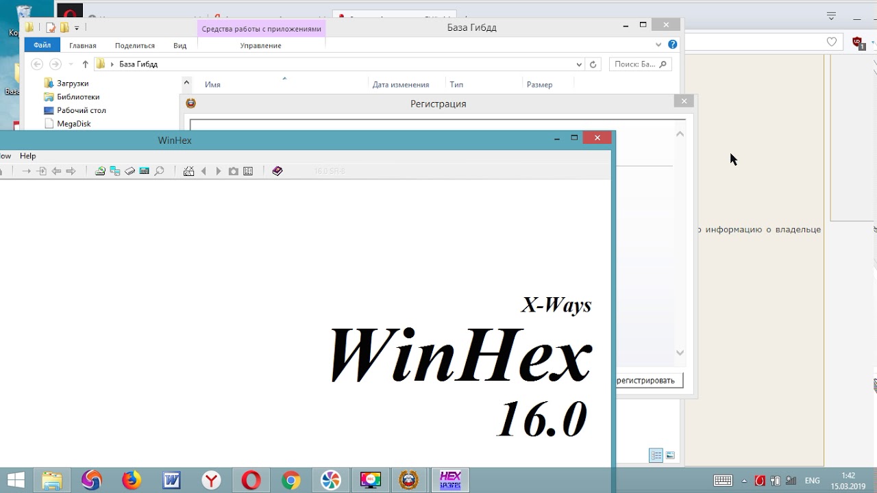Click the Properties icon in Explorer quick access toolbar

(51, 27)
